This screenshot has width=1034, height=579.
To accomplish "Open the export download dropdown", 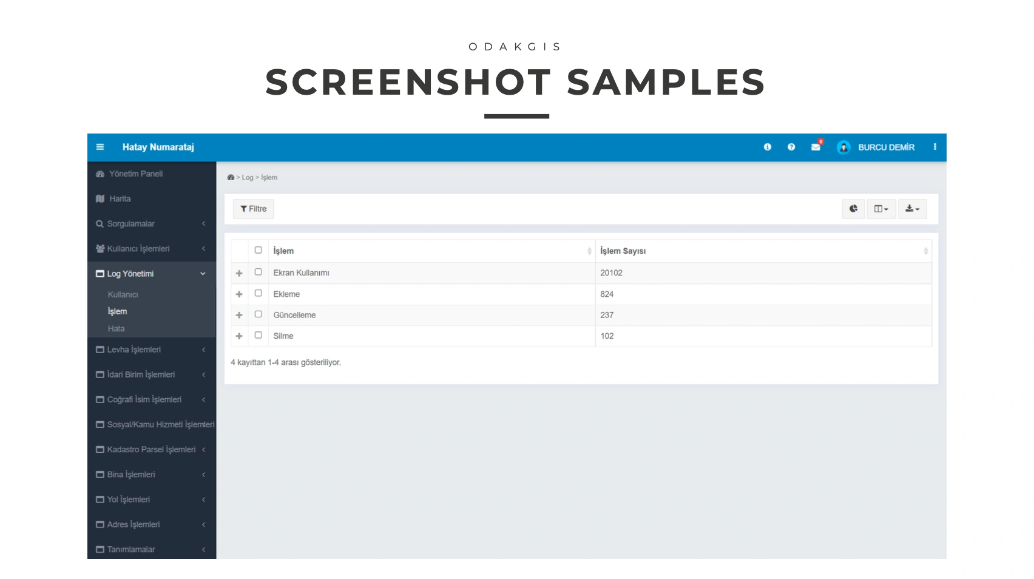I will pyautogui.click(x=912, y=209).
